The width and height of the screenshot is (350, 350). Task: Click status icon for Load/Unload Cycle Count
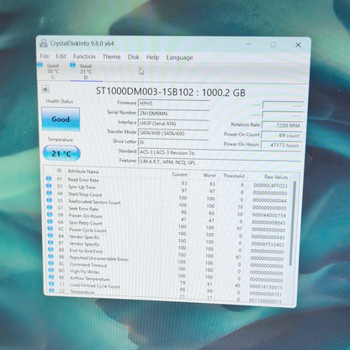(x=51, y=284)
